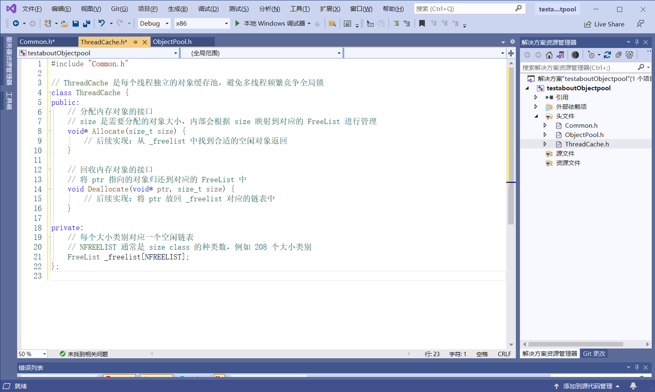Click the hot reload flame icon
655x392 pixels.
318,24
